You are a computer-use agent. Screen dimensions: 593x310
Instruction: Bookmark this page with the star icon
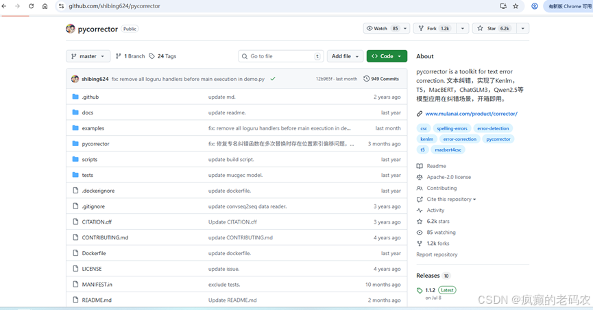[x=516, y=6]
